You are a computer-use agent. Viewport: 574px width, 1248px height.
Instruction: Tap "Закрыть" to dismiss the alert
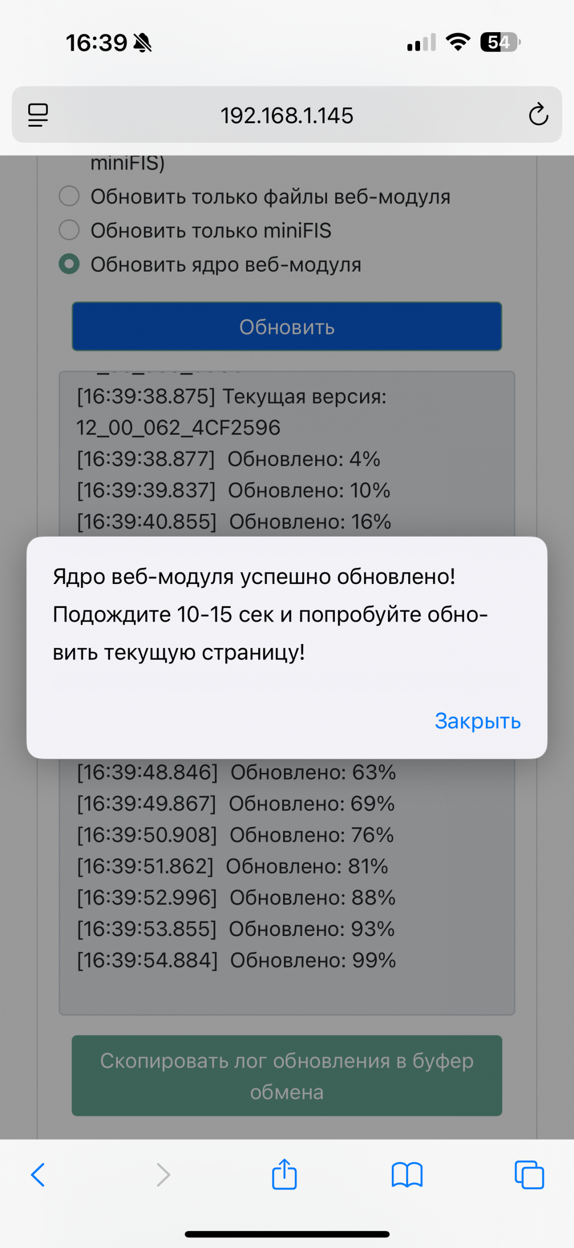[478, 721]
